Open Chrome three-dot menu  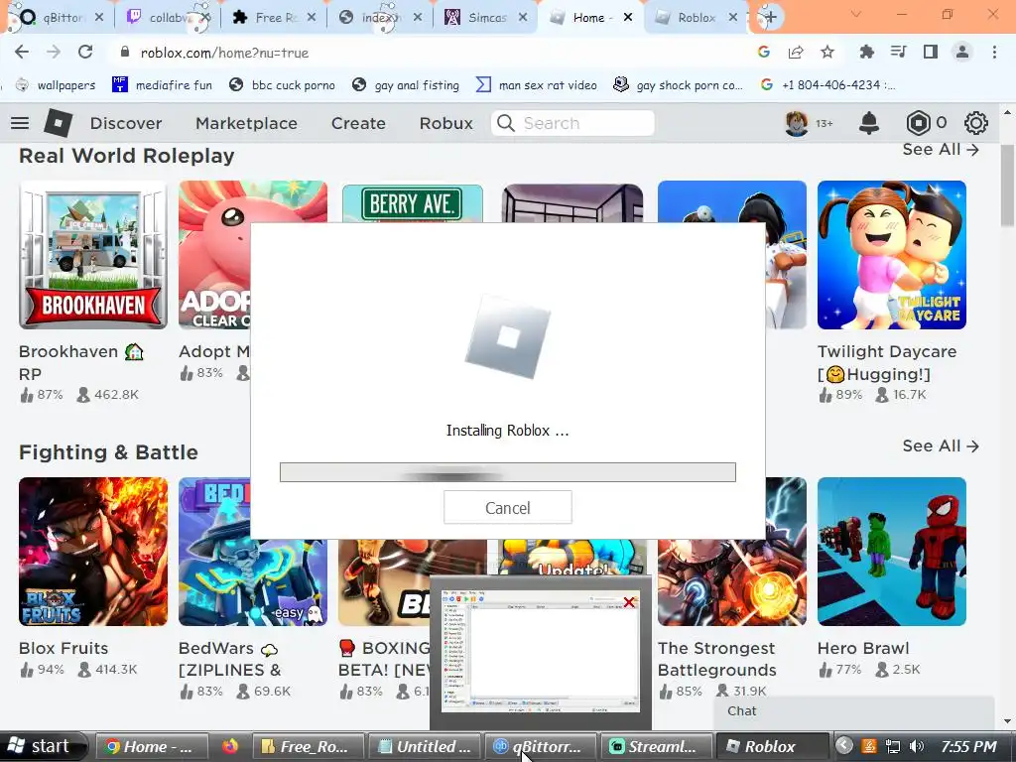[994, 53]
